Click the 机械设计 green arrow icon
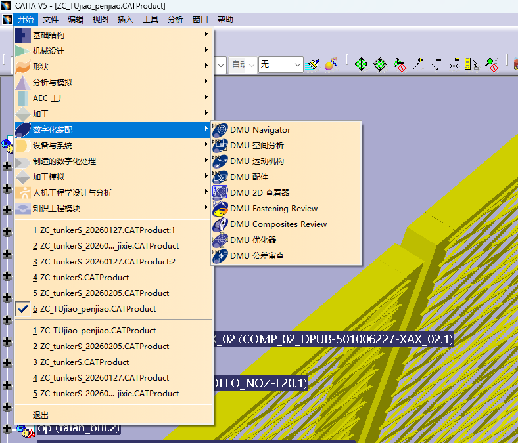Viewport: 518px width, 443px height. point(23,51)
